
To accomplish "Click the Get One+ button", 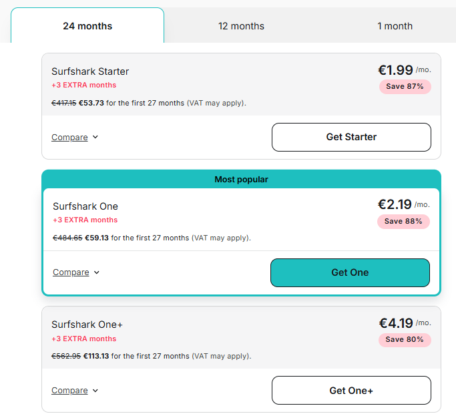I will [x=351, y=391].
